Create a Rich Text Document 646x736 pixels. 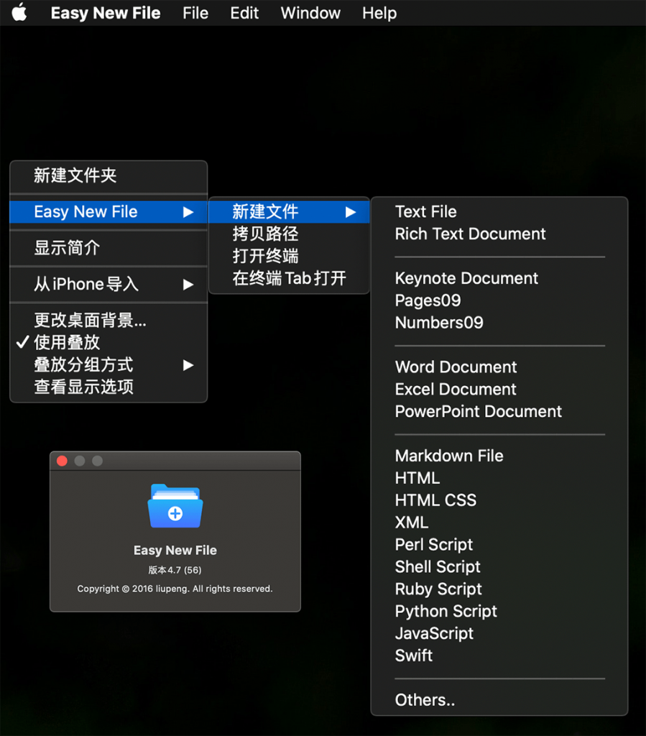tap(499, 234)
